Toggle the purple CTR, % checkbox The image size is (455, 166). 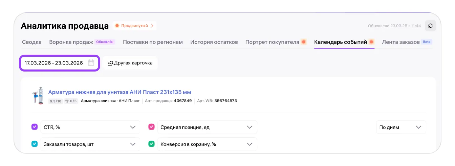35,127
